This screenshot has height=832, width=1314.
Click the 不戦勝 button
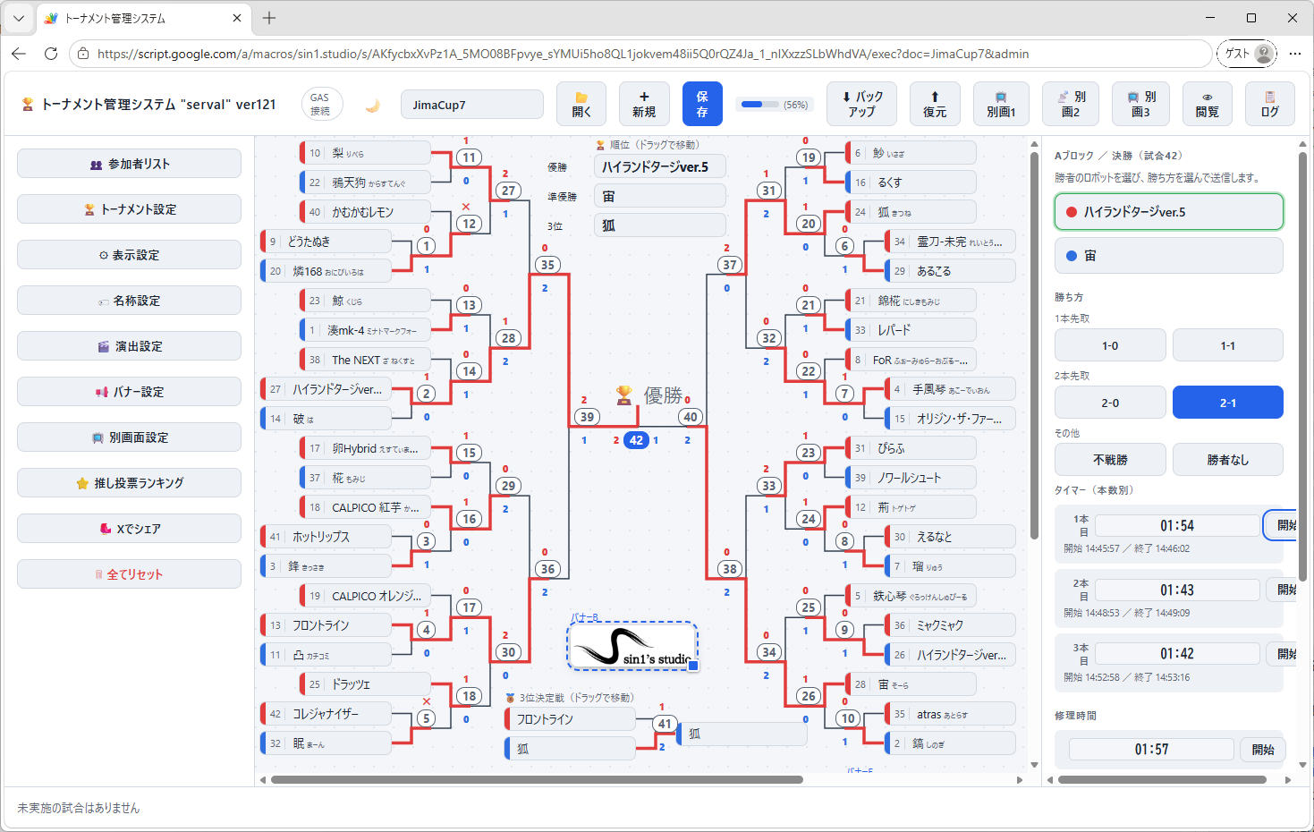point(1110,460)
